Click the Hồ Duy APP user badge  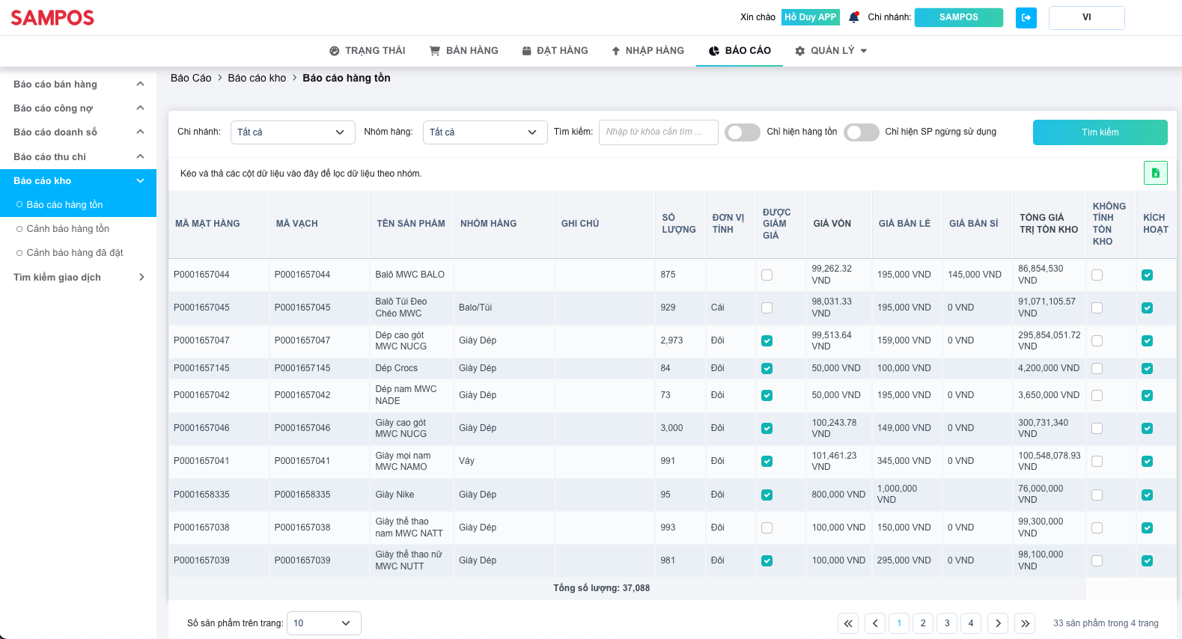pyautogui.click(x=811, y=17)
